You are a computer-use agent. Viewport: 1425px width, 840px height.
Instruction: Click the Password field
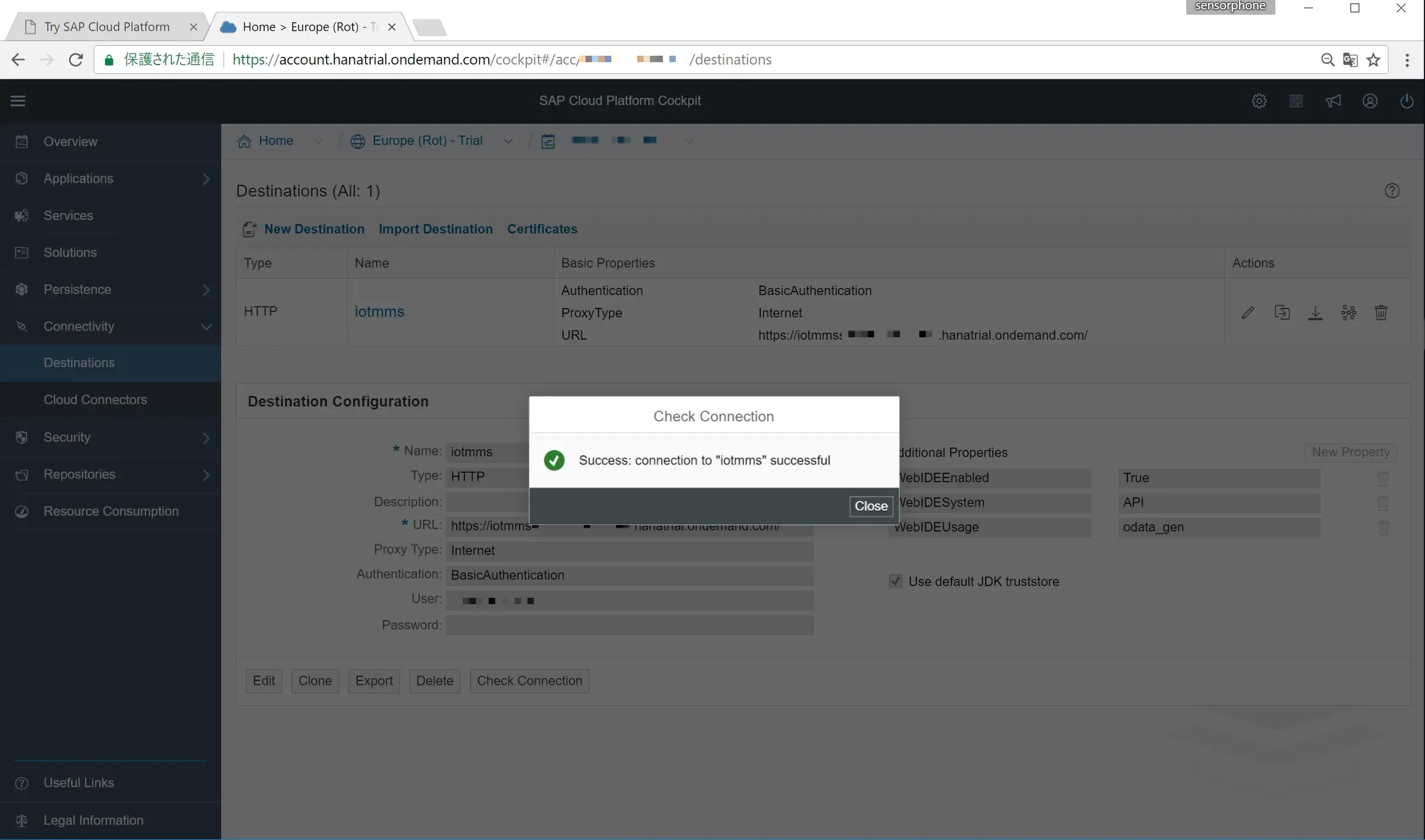(629, 625)
